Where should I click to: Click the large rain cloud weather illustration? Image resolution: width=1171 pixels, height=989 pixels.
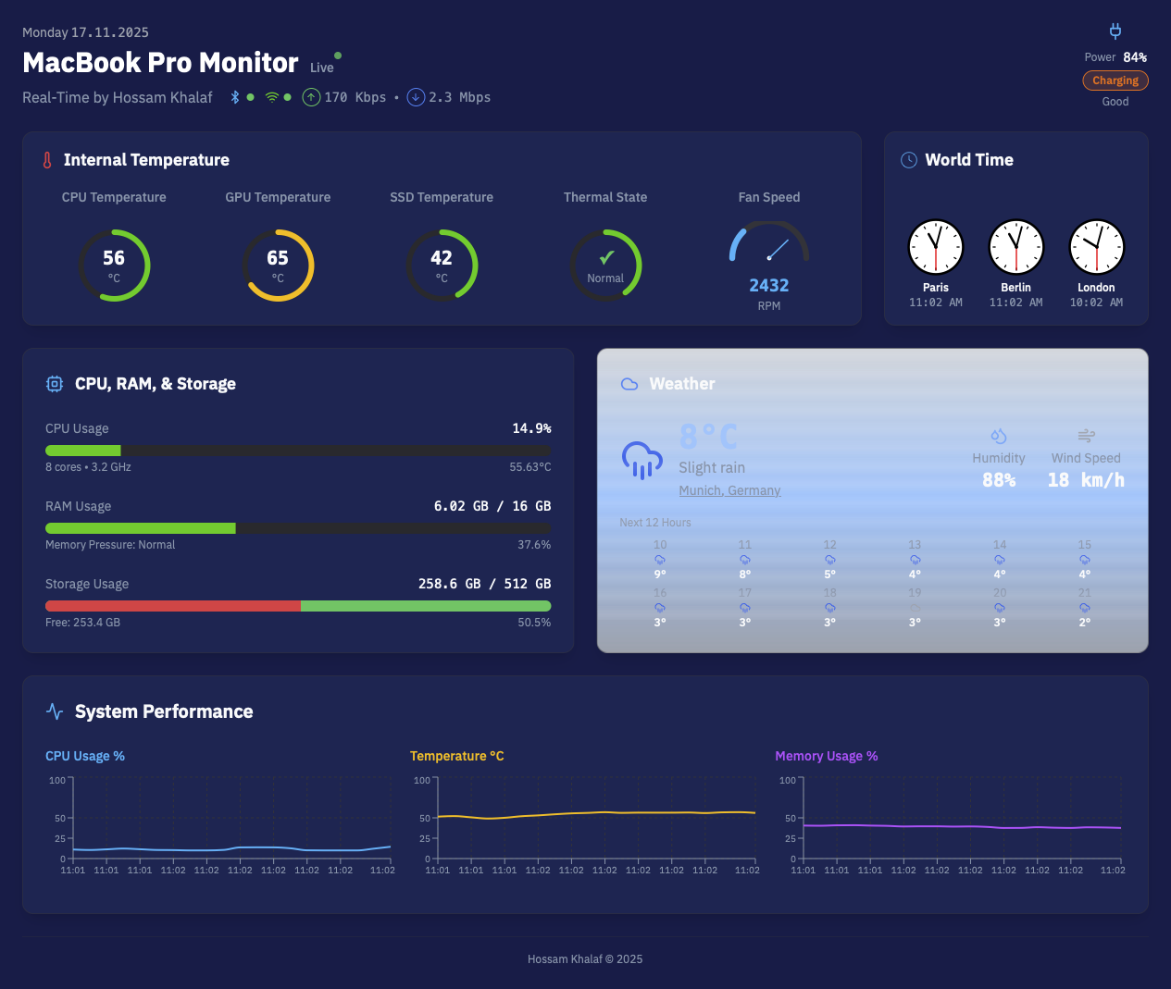[x=642, y=460]
